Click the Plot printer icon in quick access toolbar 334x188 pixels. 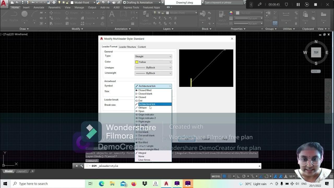[x=54, y=2]
